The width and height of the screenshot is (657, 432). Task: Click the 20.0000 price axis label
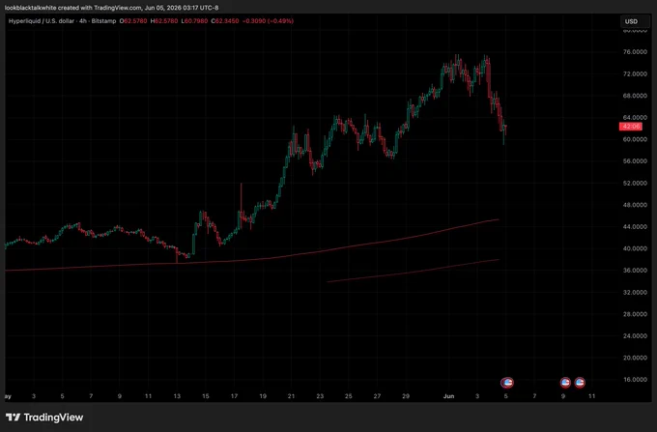(x=635, y=358)
